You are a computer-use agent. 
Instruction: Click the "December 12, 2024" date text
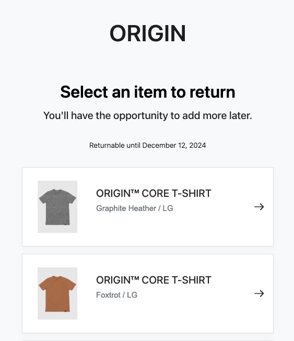pos(174,145)
